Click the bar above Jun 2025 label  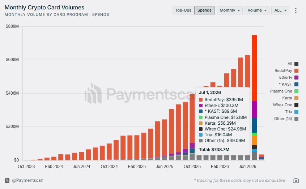pos(165,140)
